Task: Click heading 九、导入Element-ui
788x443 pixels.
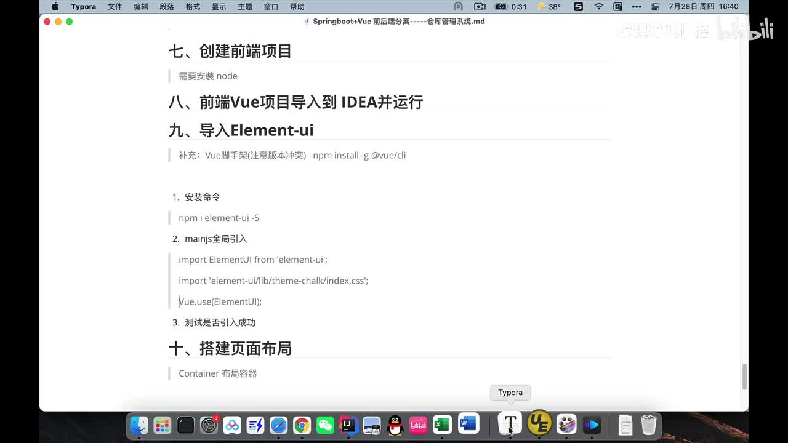Action: click(x=241, y=130)
